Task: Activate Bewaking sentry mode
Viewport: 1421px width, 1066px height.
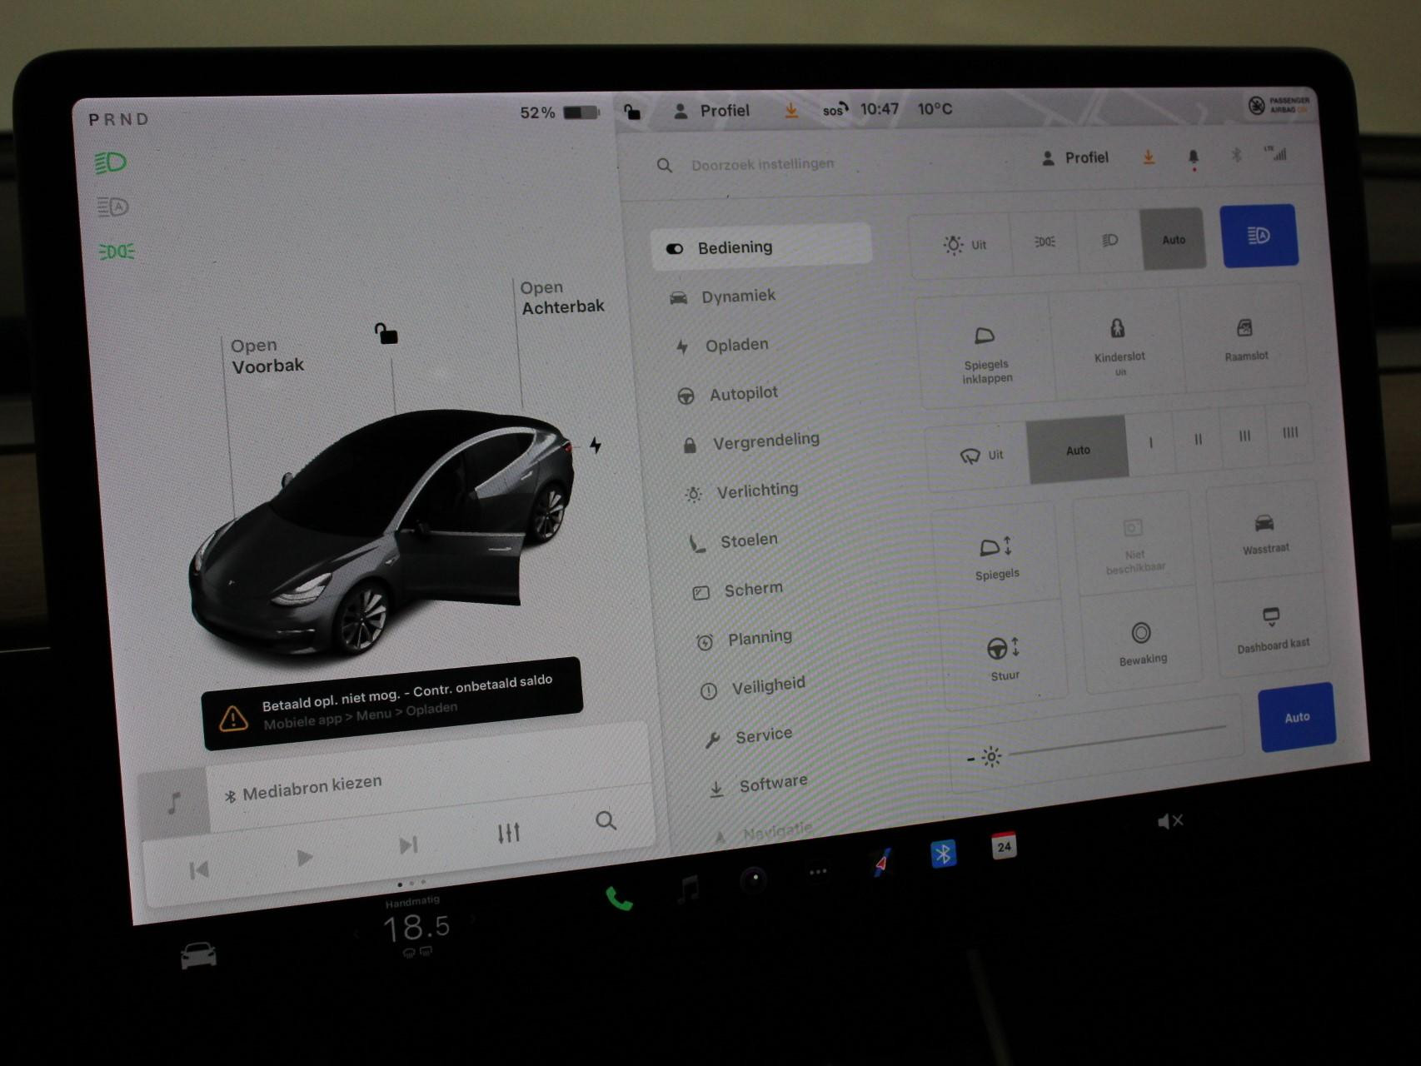Action: [1142, 642]
